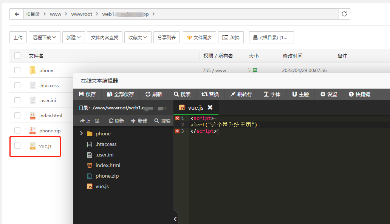Sort by modified time column header
Image resolution: width=390 pixels, height=224 pixels.
click(293, 56)
